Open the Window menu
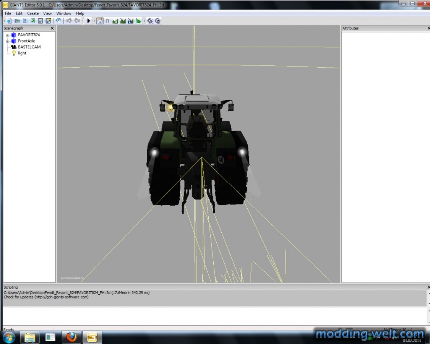This screenshot has height=344, width=430. (x=63, y=13)
